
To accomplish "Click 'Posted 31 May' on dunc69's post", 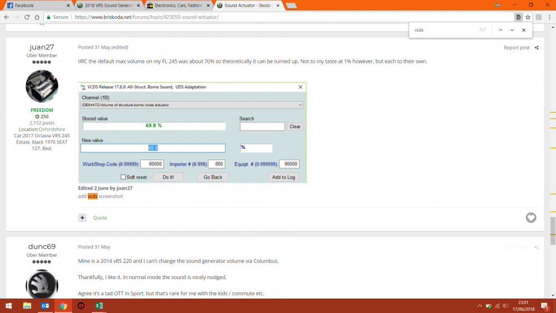I will click(95, 247).
